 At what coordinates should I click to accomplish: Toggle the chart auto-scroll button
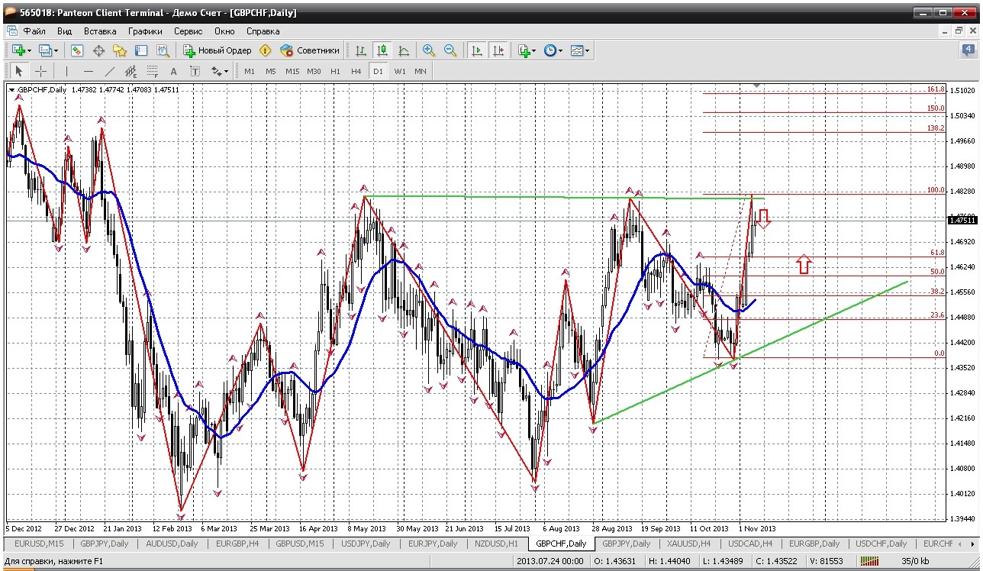(x=477, y=50)
